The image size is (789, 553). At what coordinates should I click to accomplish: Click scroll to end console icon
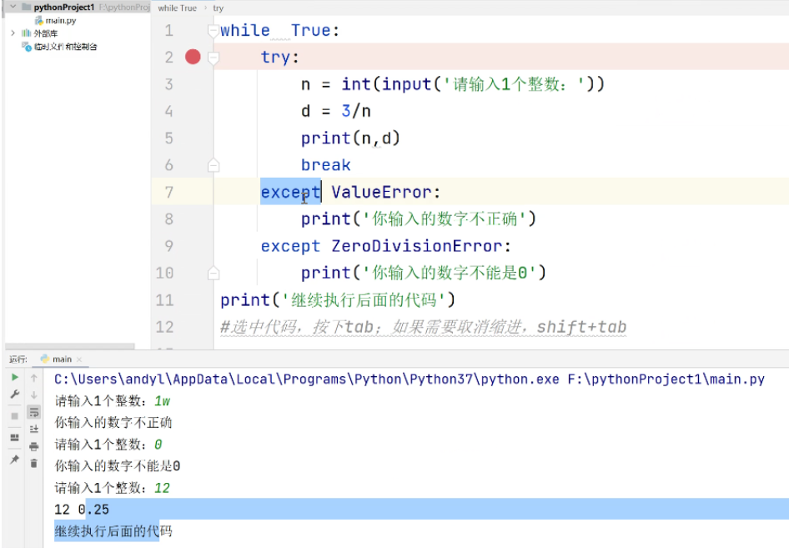click(34, 429)
